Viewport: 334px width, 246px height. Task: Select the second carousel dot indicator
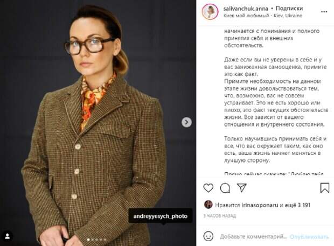93,240
